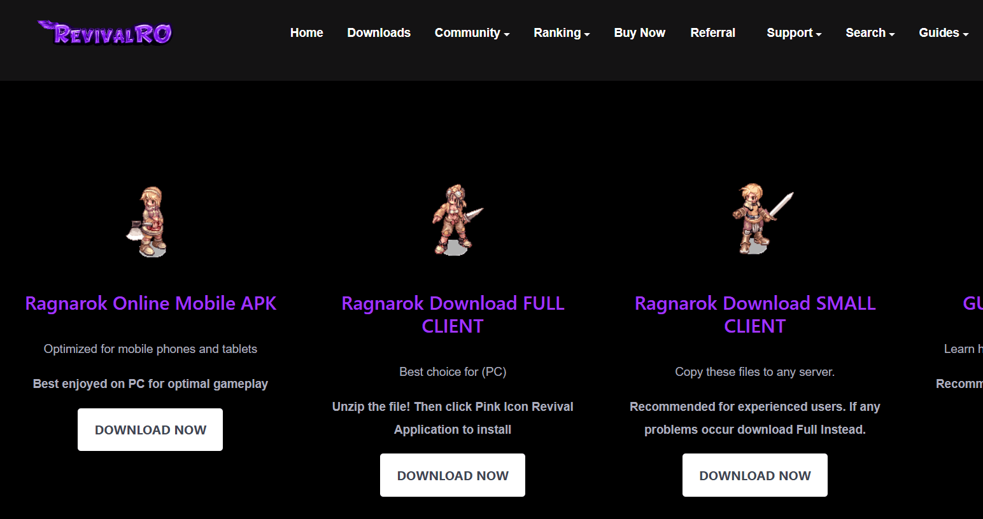Open the Search dropdown menu
The width and height of the screenshot is (983, 519).
870,33
